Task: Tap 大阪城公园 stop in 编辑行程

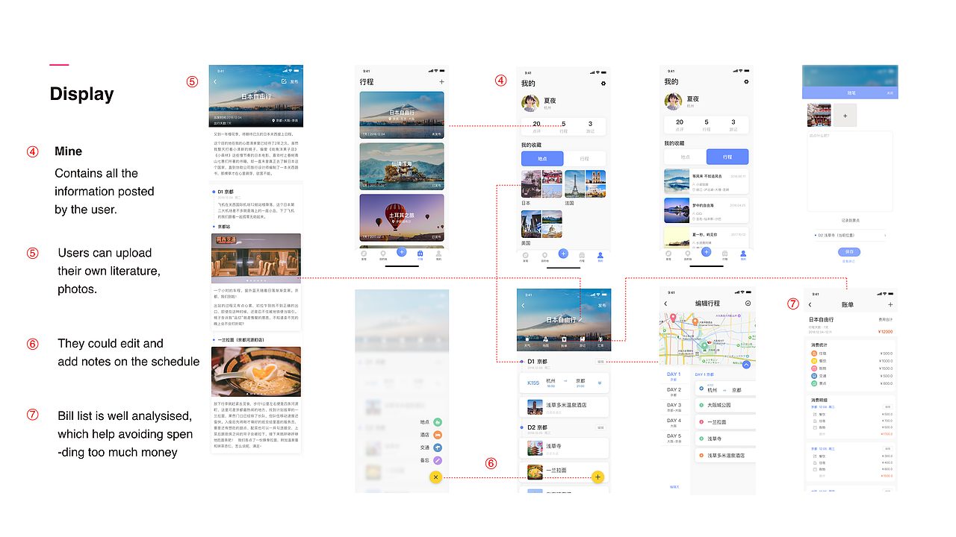Action: [724, 405]
